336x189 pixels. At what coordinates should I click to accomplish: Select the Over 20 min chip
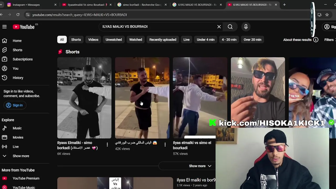coord(252,40)
